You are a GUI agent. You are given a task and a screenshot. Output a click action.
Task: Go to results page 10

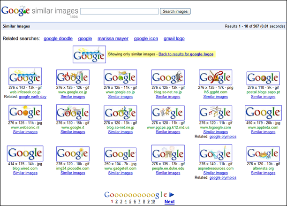153,202
